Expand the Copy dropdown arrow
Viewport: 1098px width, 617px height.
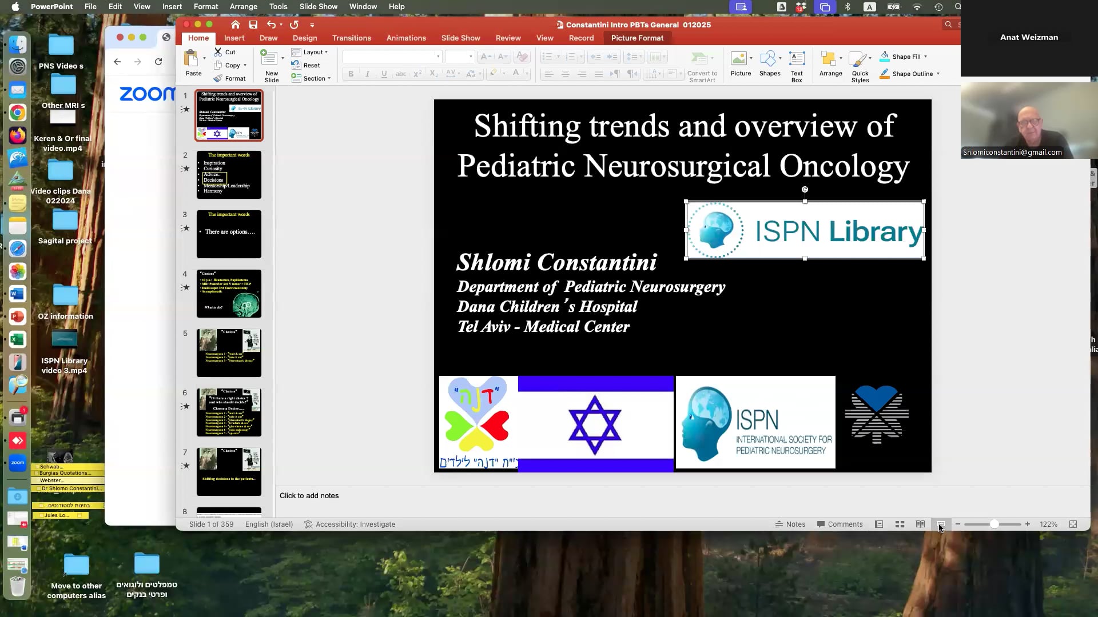245,65
